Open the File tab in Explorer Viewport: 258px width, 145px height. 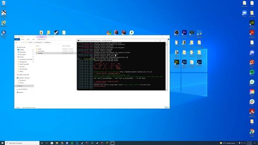coord(17,39)
